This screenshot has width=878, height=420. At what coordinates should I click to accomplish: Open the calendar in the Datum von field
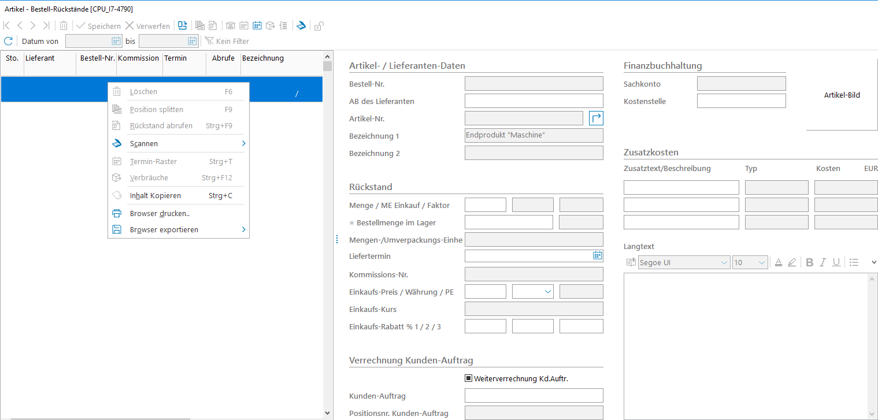(x=116, y=41)
